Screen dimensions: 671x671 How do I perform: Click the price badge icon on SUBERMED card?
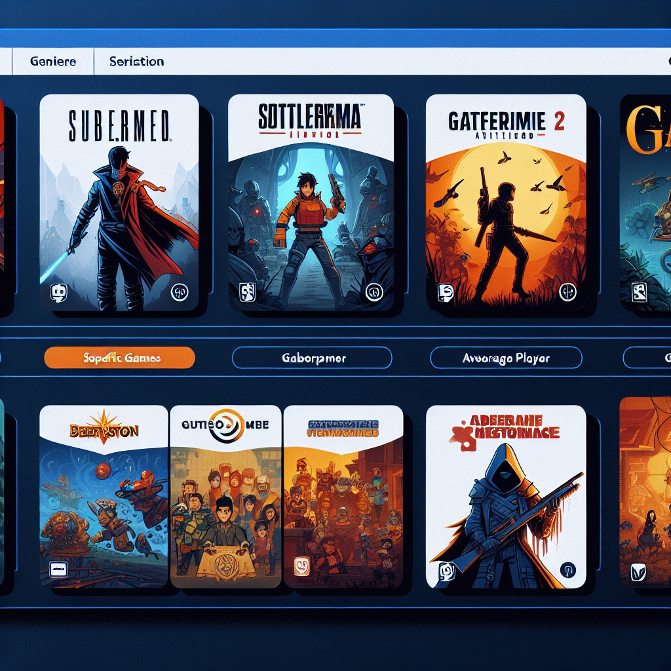coord(178,293)
